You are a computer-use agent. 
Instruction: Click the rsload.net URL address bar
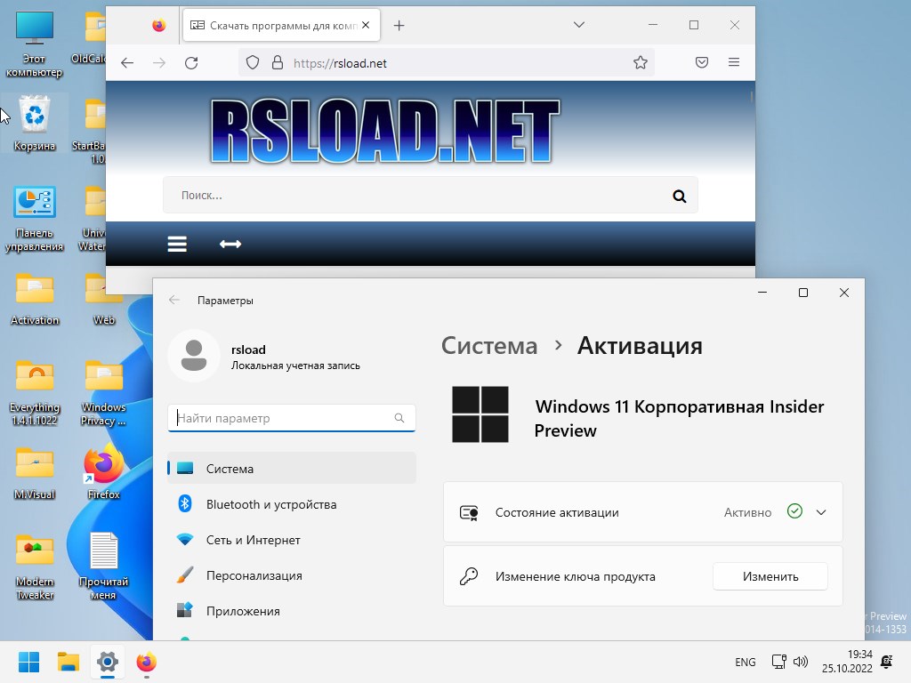pyautogui.click(x=447, y=63)
